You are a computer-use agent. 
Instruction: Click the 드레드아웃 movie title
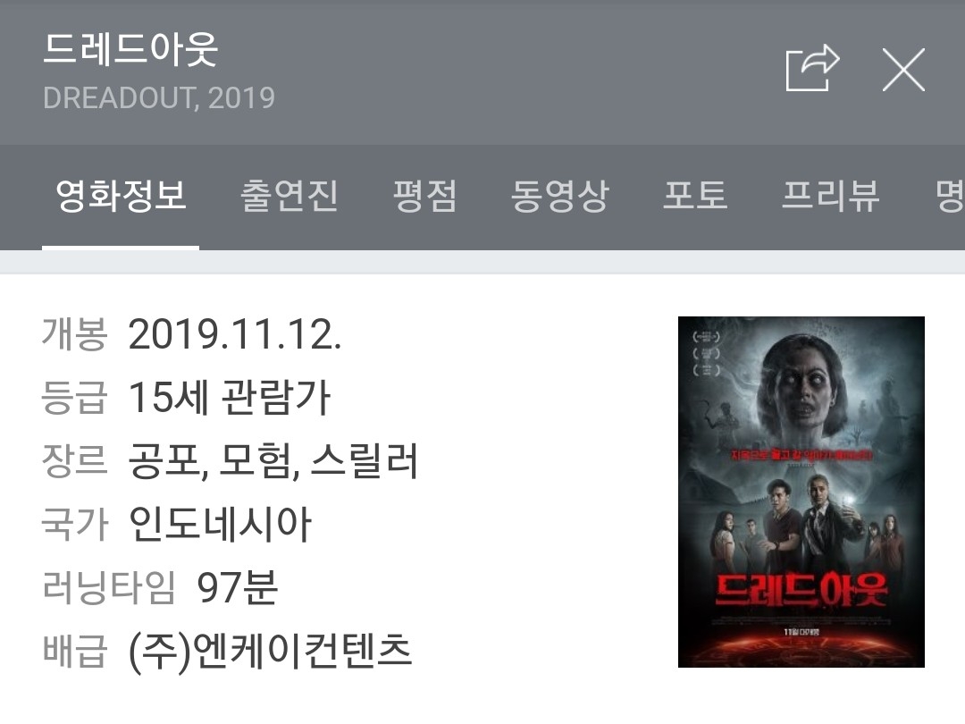click(x=130, y=48)
